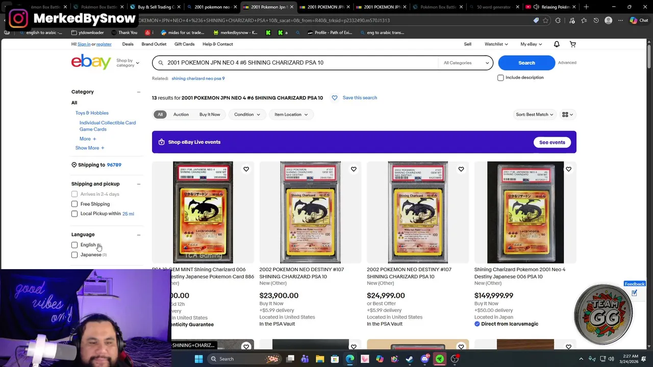
Task: Open the $149,999.99 Shining Charizard card thumbnail
Action: (525, 212)
